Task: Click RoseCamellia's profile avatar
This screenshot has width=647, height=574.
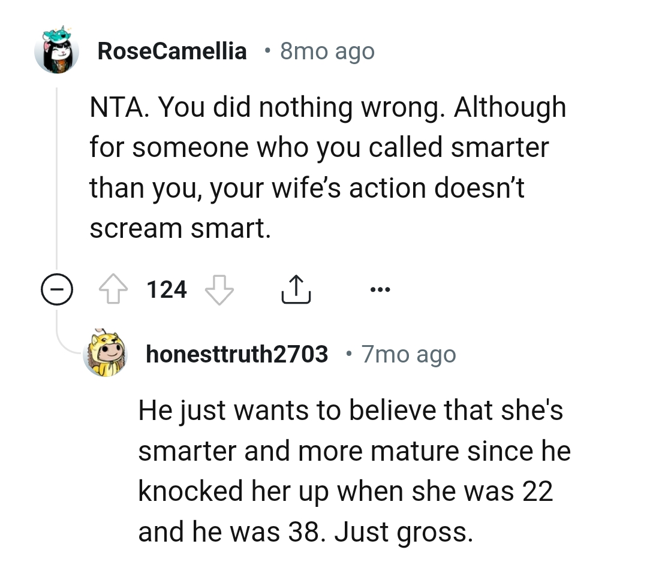Action: tap(57, 52)
